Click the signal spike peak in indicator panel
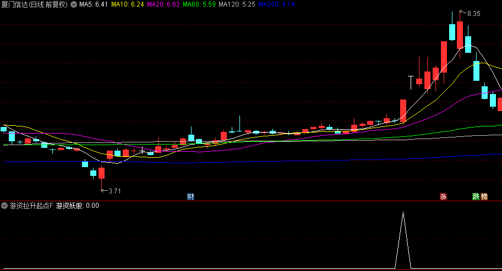 tap(403, 213)
